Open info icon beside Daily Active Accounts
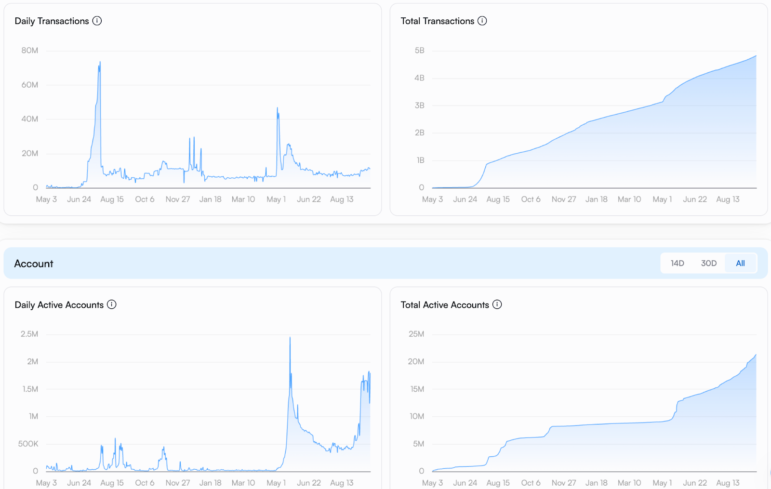 (111, 304)
